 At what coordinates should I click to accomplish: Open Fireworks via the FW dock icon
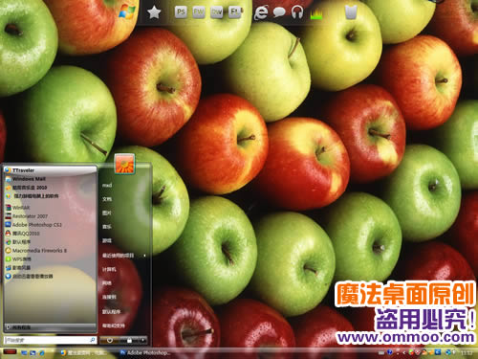(199, 12)
